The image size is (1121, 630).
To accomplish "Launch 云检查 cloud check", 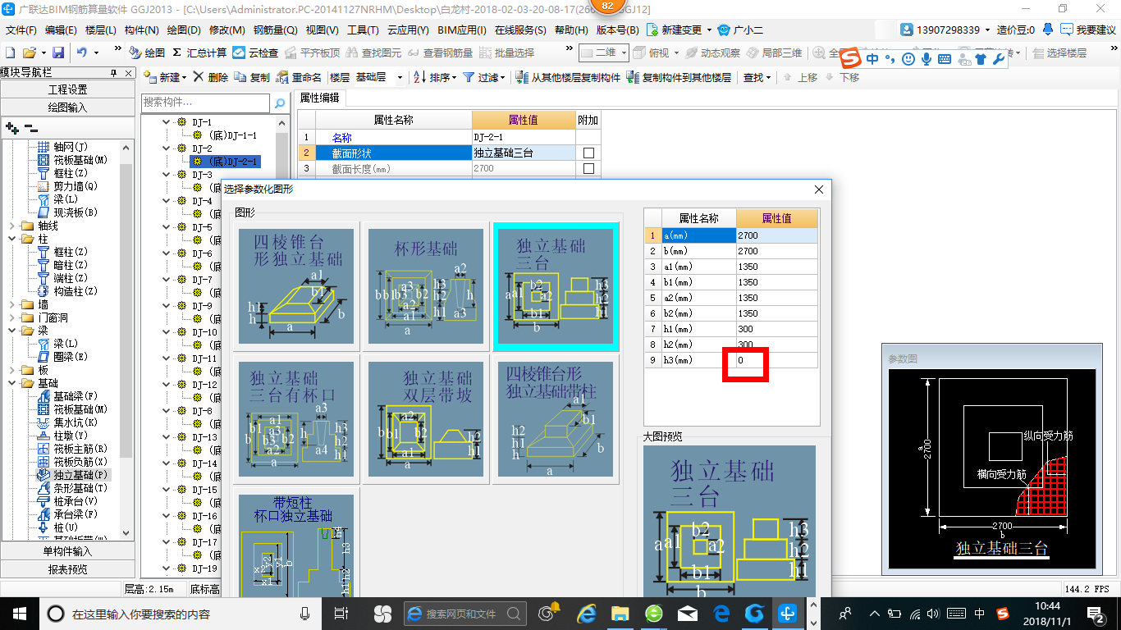I will pyautogui.click(x=255, y=52).
